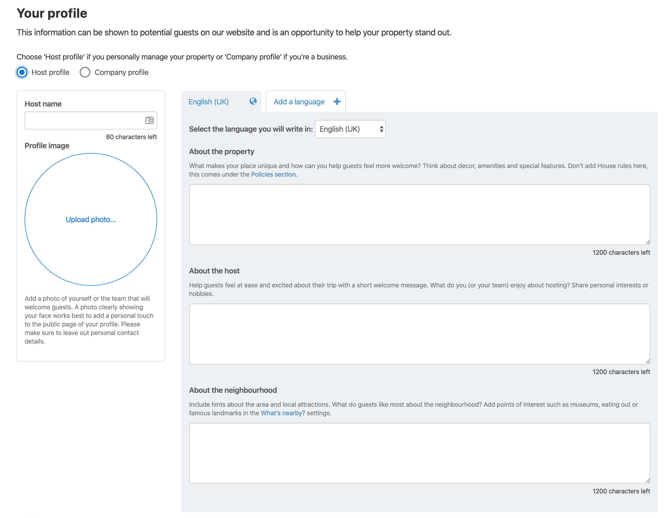Click resize handle of About the neighbourhood box
Screen dimensions: 671x518
tap(647, 481)
